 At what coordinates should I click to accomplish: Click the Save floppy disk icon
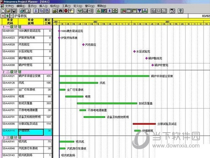(x=14, y=11)
